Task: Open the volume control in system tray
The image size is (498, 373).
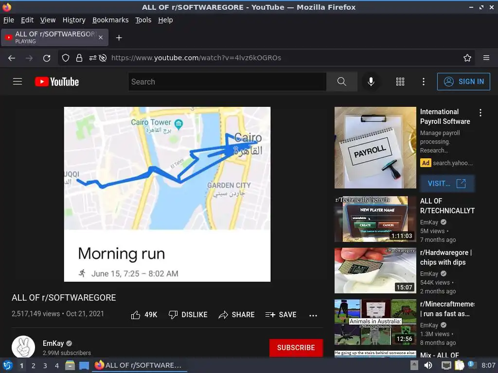Action: click(428, 365)
